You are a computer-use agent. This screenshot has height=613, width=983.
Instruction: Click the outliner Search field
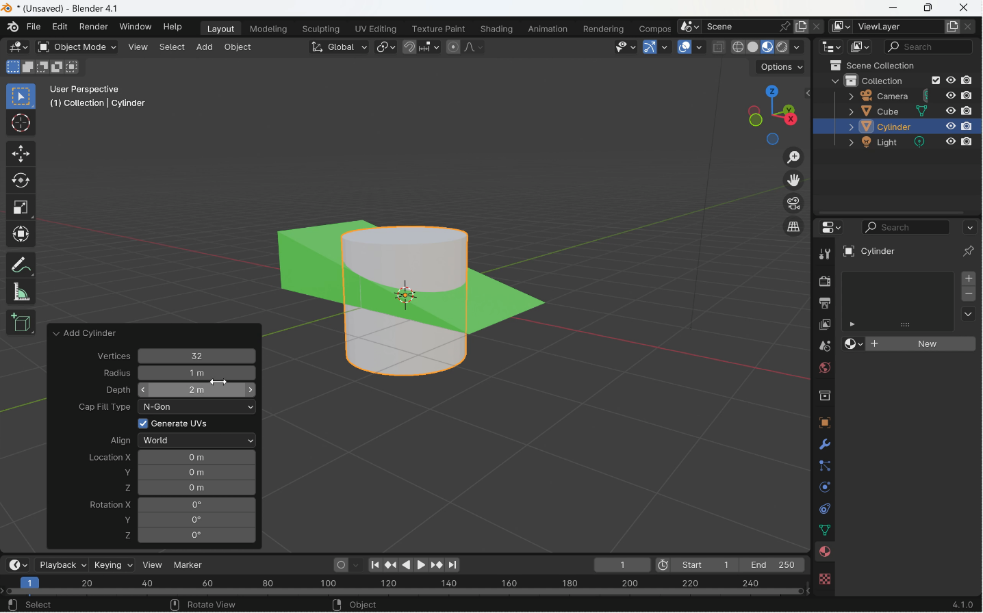(929, 47)
